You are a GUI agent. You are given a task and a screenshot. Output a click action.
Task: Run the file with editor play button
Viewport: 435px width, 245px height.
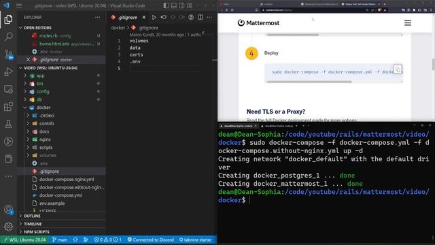point(154,17)
